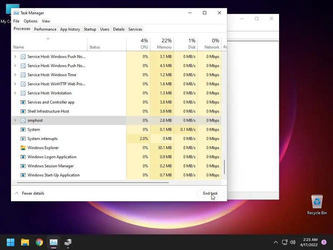Open the Recycle Bin desktop icon
This screenshot has height=250, width=333.
click(x=317, y=204)
